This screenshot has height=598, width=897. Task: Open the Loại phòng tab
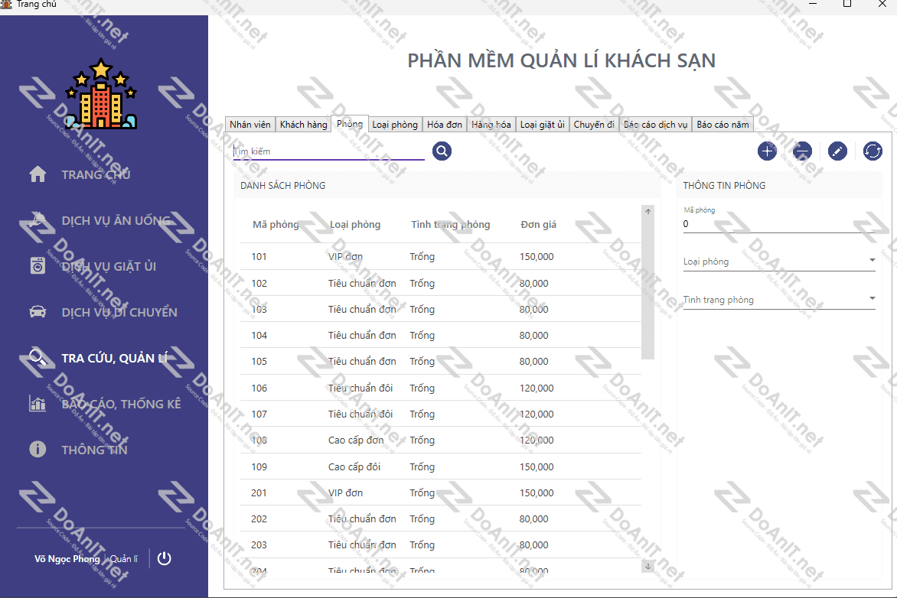[x=395, y=125]
